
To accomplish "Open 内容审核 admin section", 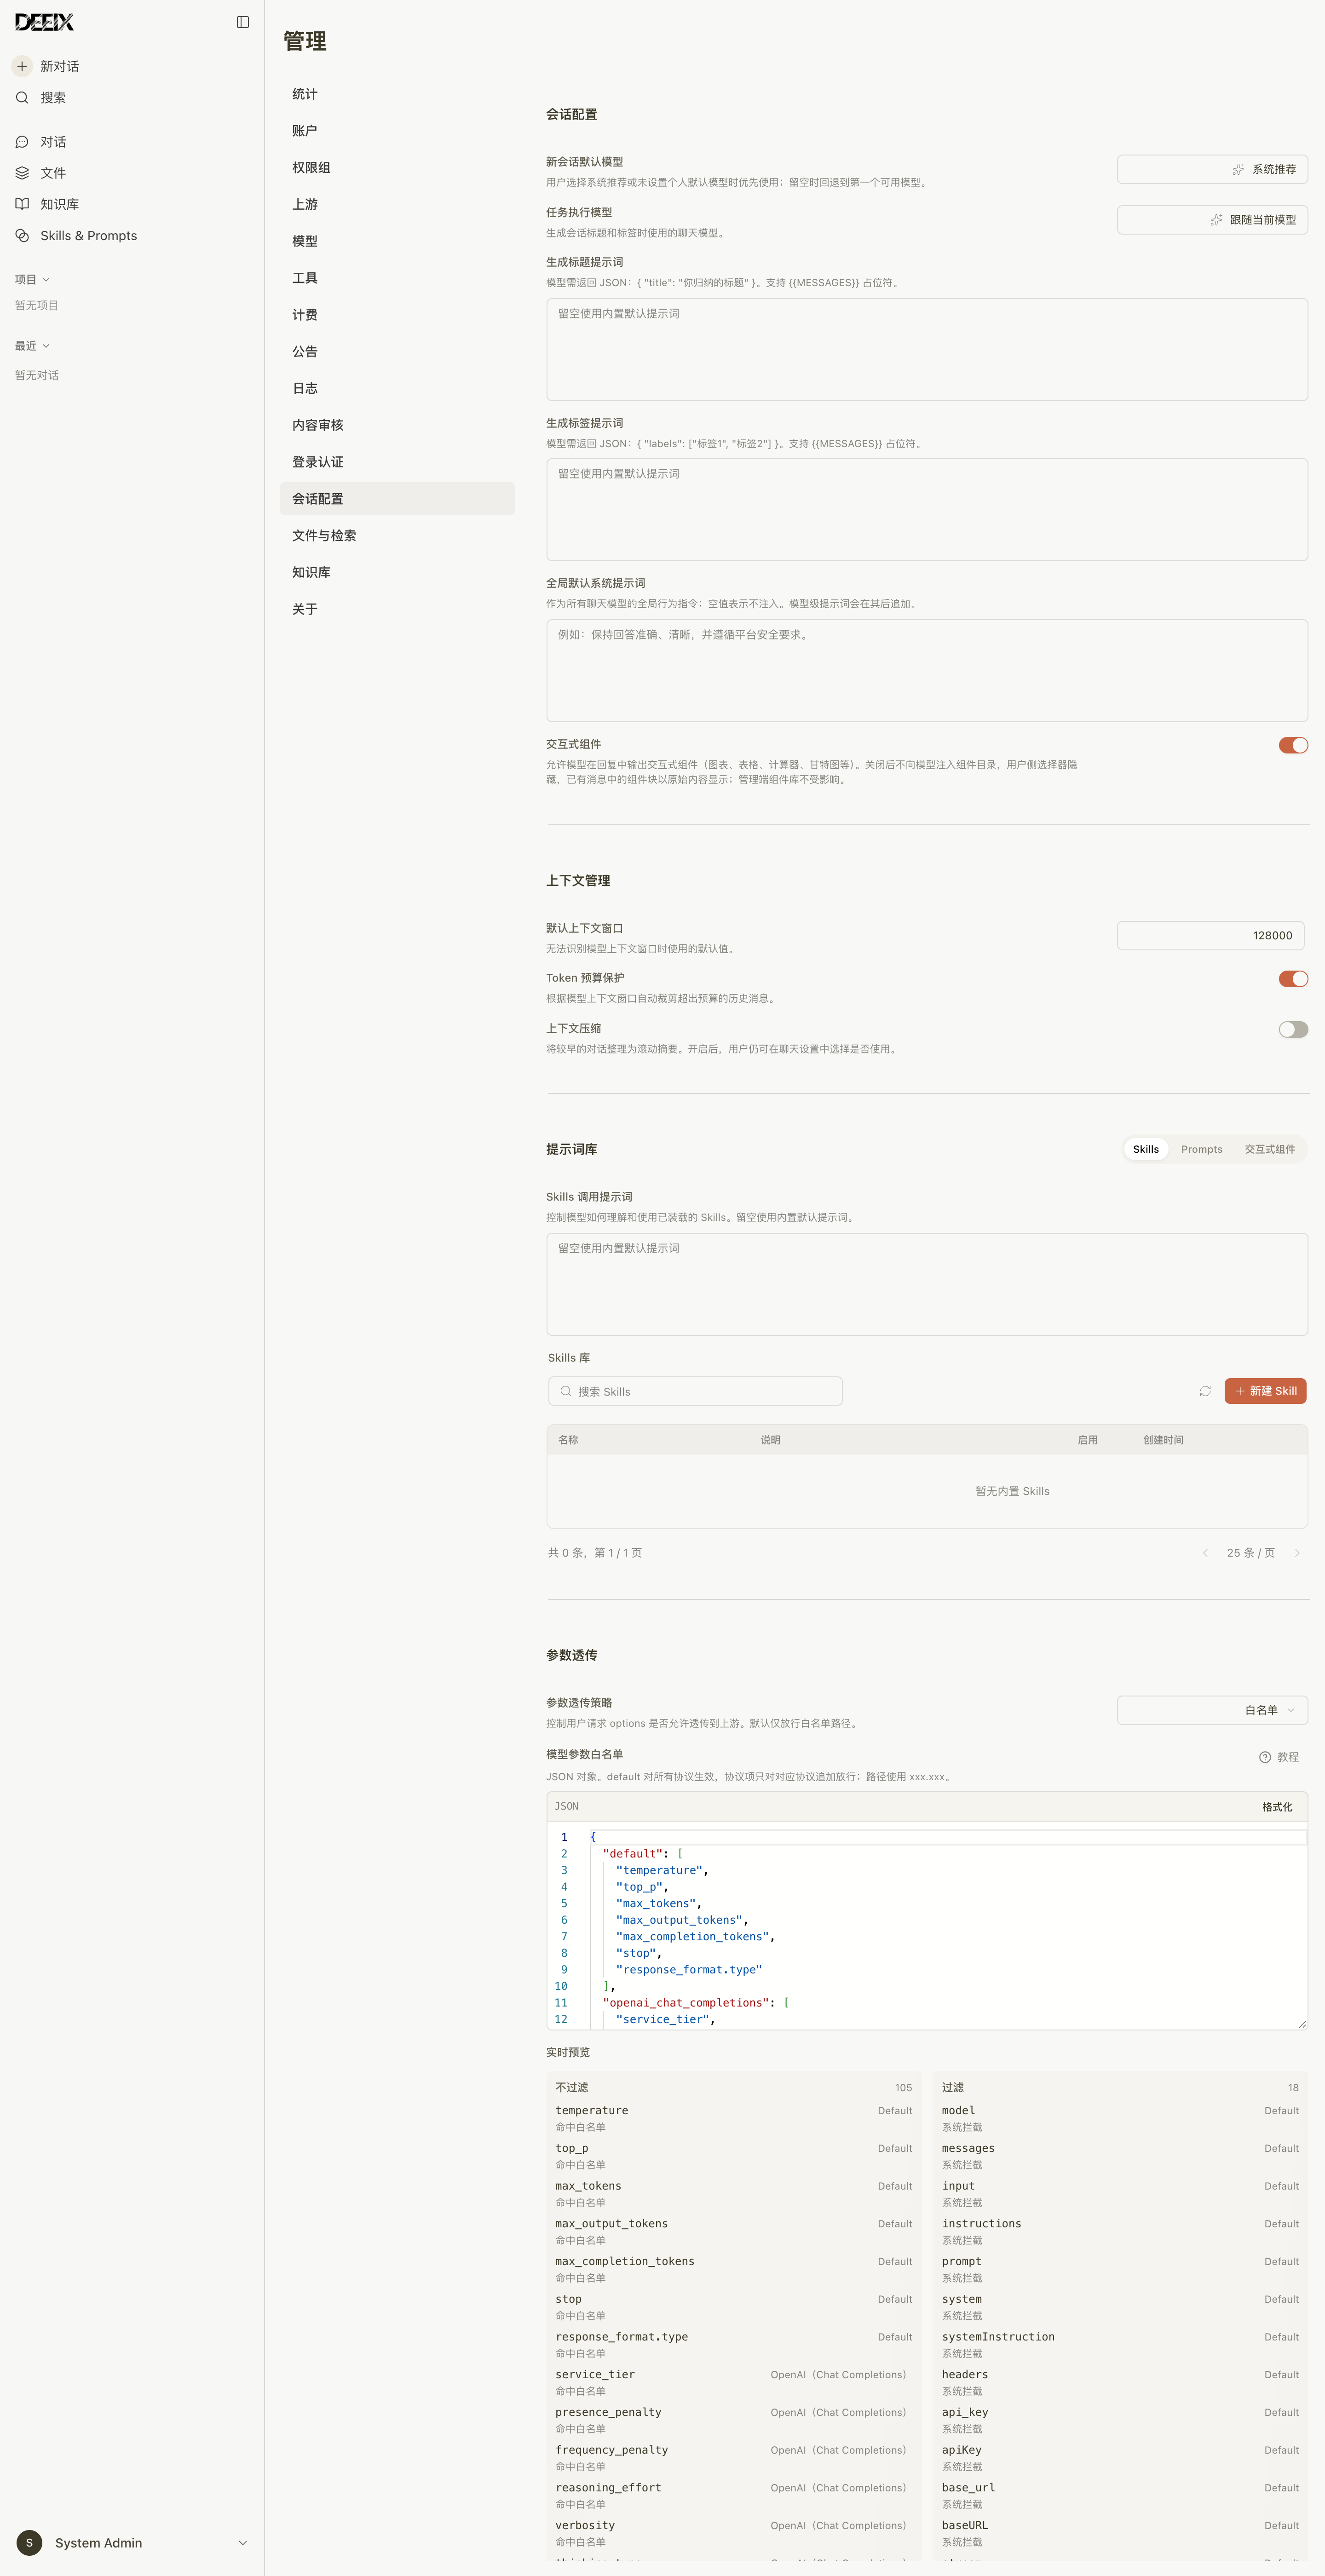I will click(x=397, y=425).
